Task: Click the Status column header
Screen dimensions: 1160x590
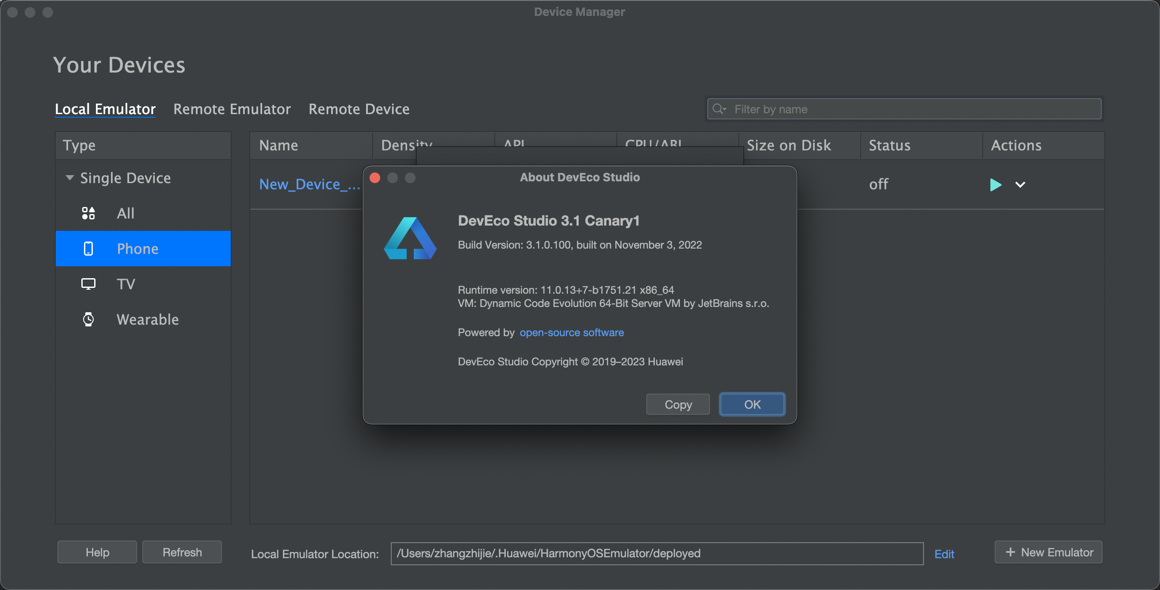Action: coord(921,146)
